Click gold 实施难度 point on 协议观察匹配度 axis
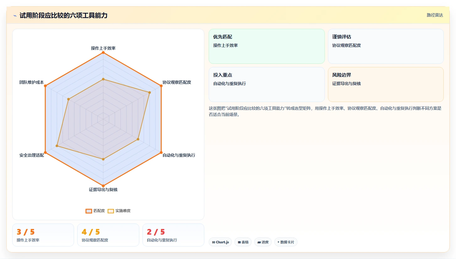456x259 pixels. [150, 92]
